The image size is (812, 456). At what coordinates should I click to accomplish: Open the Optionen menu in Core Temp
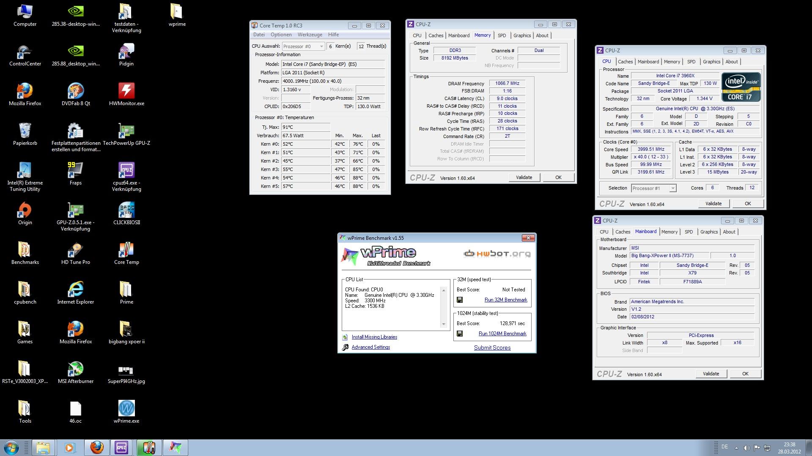[281, 35]
